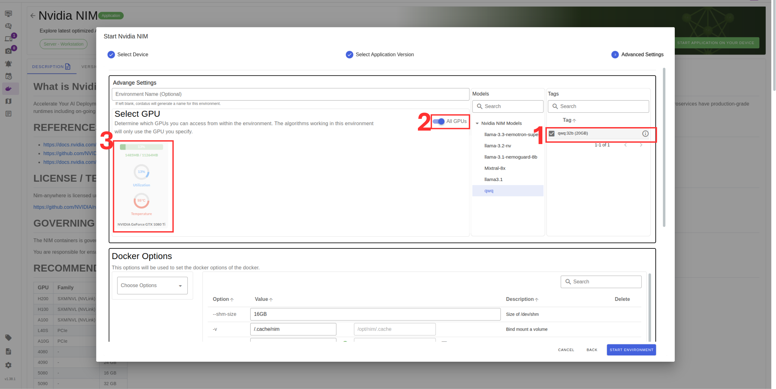Click the Environment Name input field
The height and width of the screenshot is (389, 776).
[290, 94]
